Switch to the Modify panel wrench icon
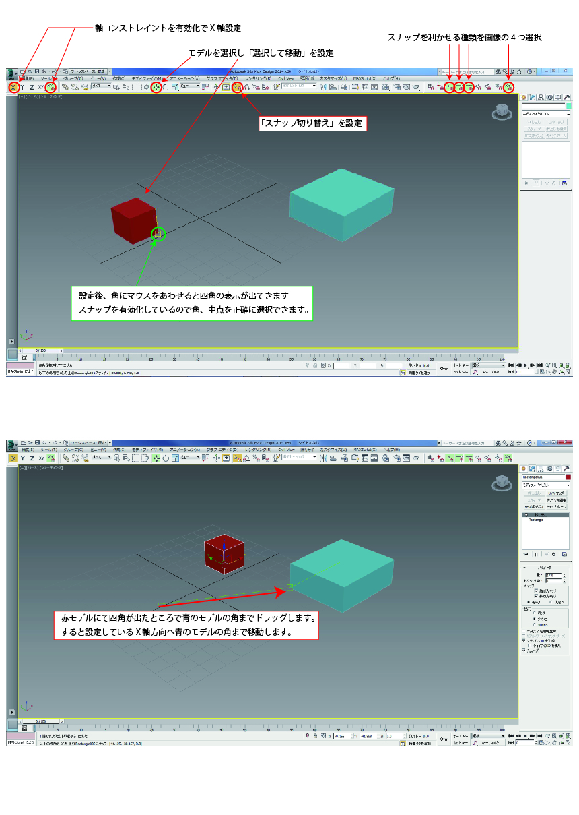This screenshot has height=815, width=579. point(566,469)
